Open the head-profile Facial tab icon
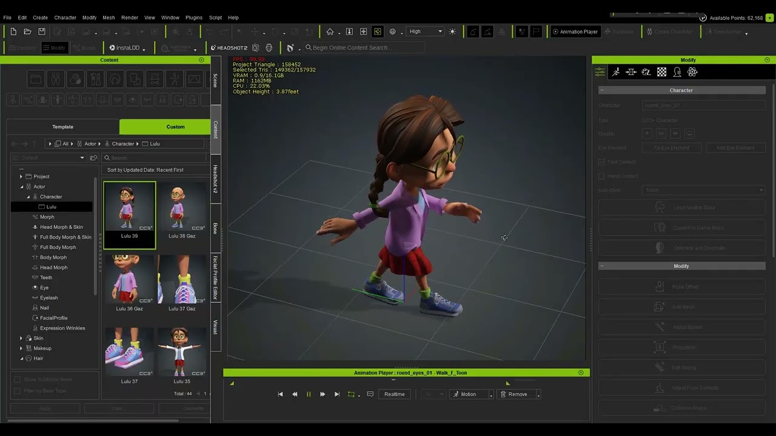 677,72
